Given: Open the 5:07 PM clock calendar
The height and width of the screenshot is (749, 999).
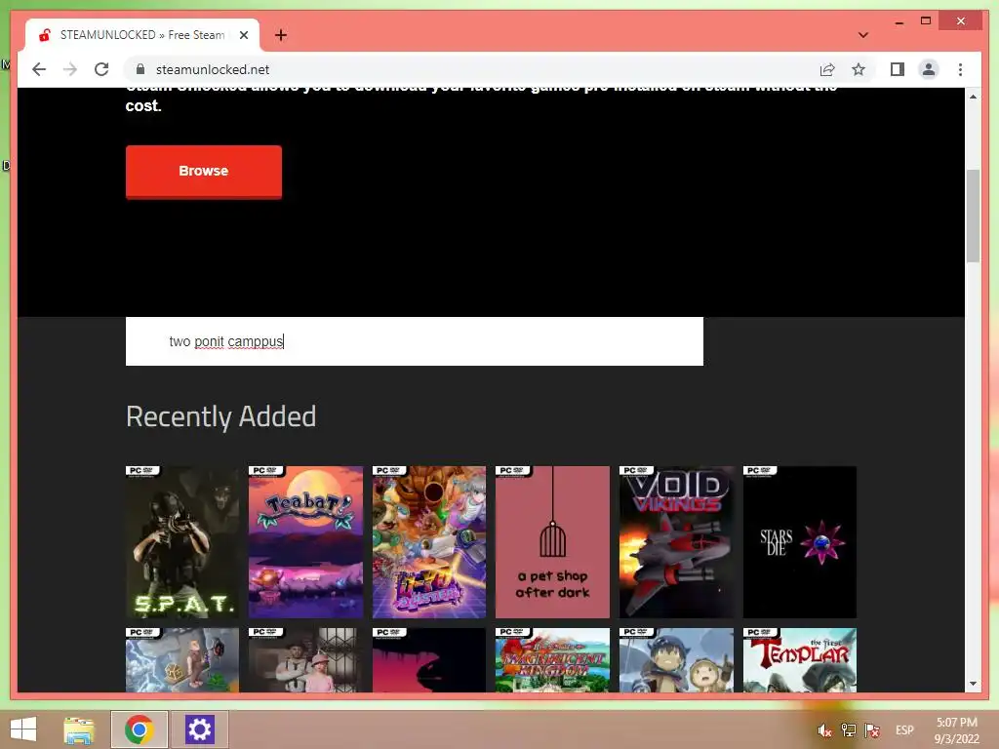Looking at the screenshot, I should 956,730.
